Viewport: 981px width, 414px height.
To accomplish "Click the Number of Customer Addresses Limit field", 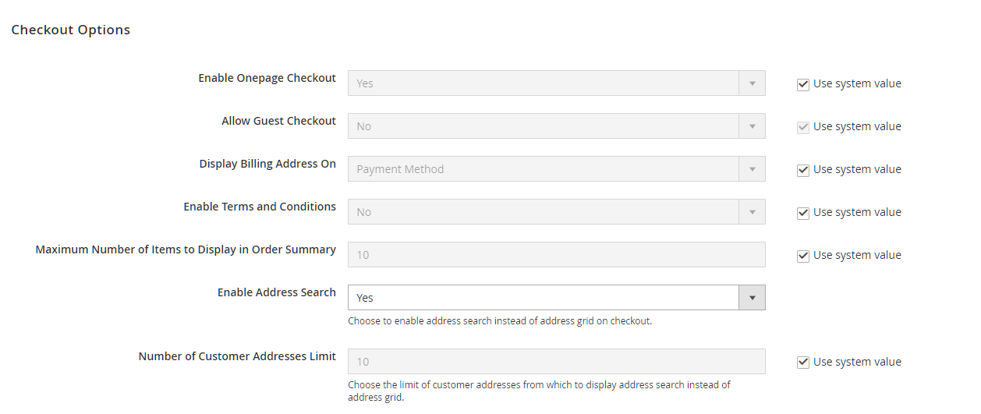I will click(556, 362).
